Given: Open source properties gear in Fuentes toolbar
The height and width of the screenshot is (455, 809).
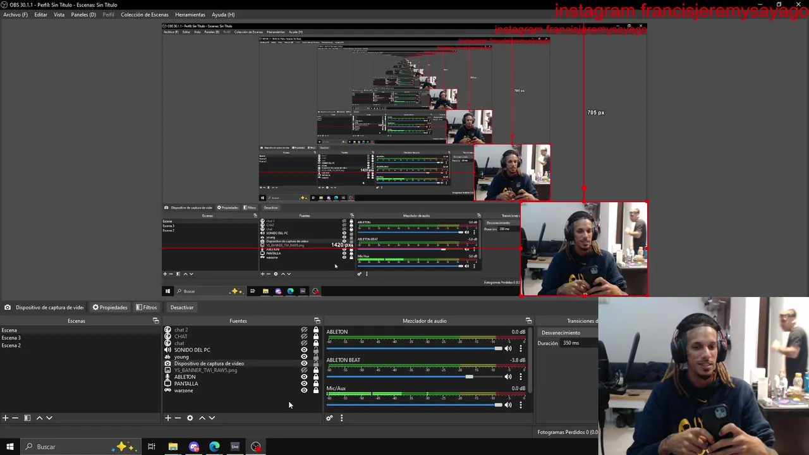Looking at the screenshot, I should point(190,418).
